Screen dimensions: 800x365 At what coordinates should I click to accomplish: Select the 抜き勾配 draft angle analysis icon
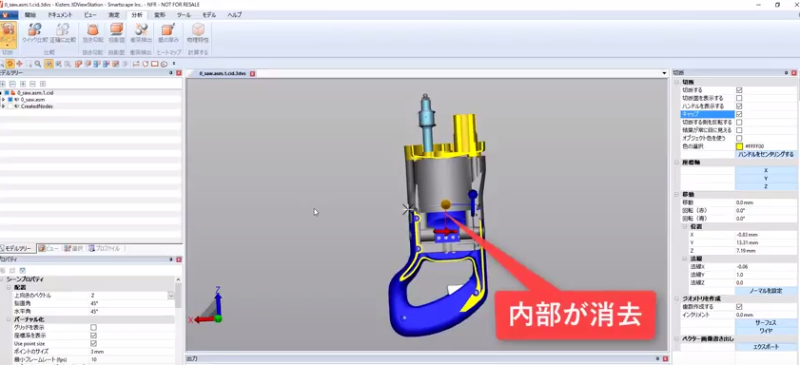93,33
